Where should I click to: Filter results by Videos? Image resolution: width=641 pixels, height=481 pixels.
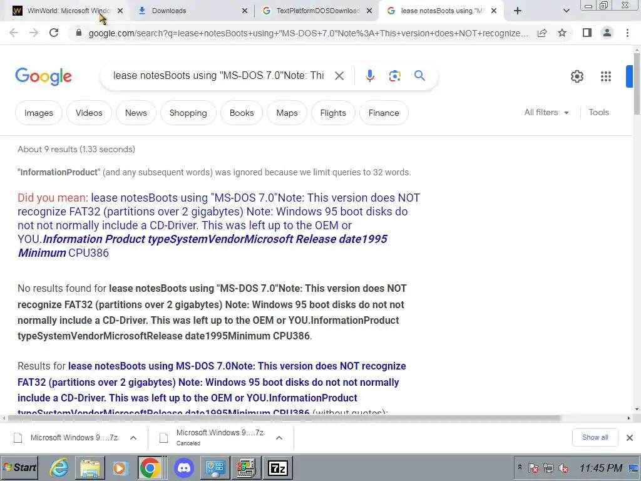(89, 113)
